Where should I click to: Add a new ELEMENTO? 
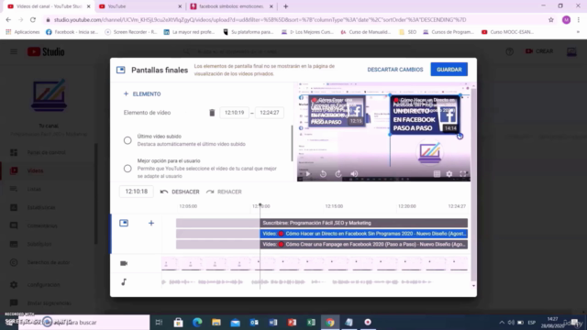tap(142, 93)
